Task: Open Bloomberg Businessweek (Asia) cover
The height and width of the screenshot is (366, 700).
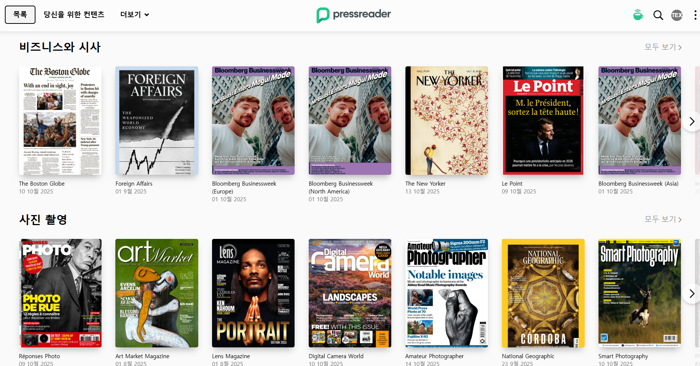Action: point(639,120)
